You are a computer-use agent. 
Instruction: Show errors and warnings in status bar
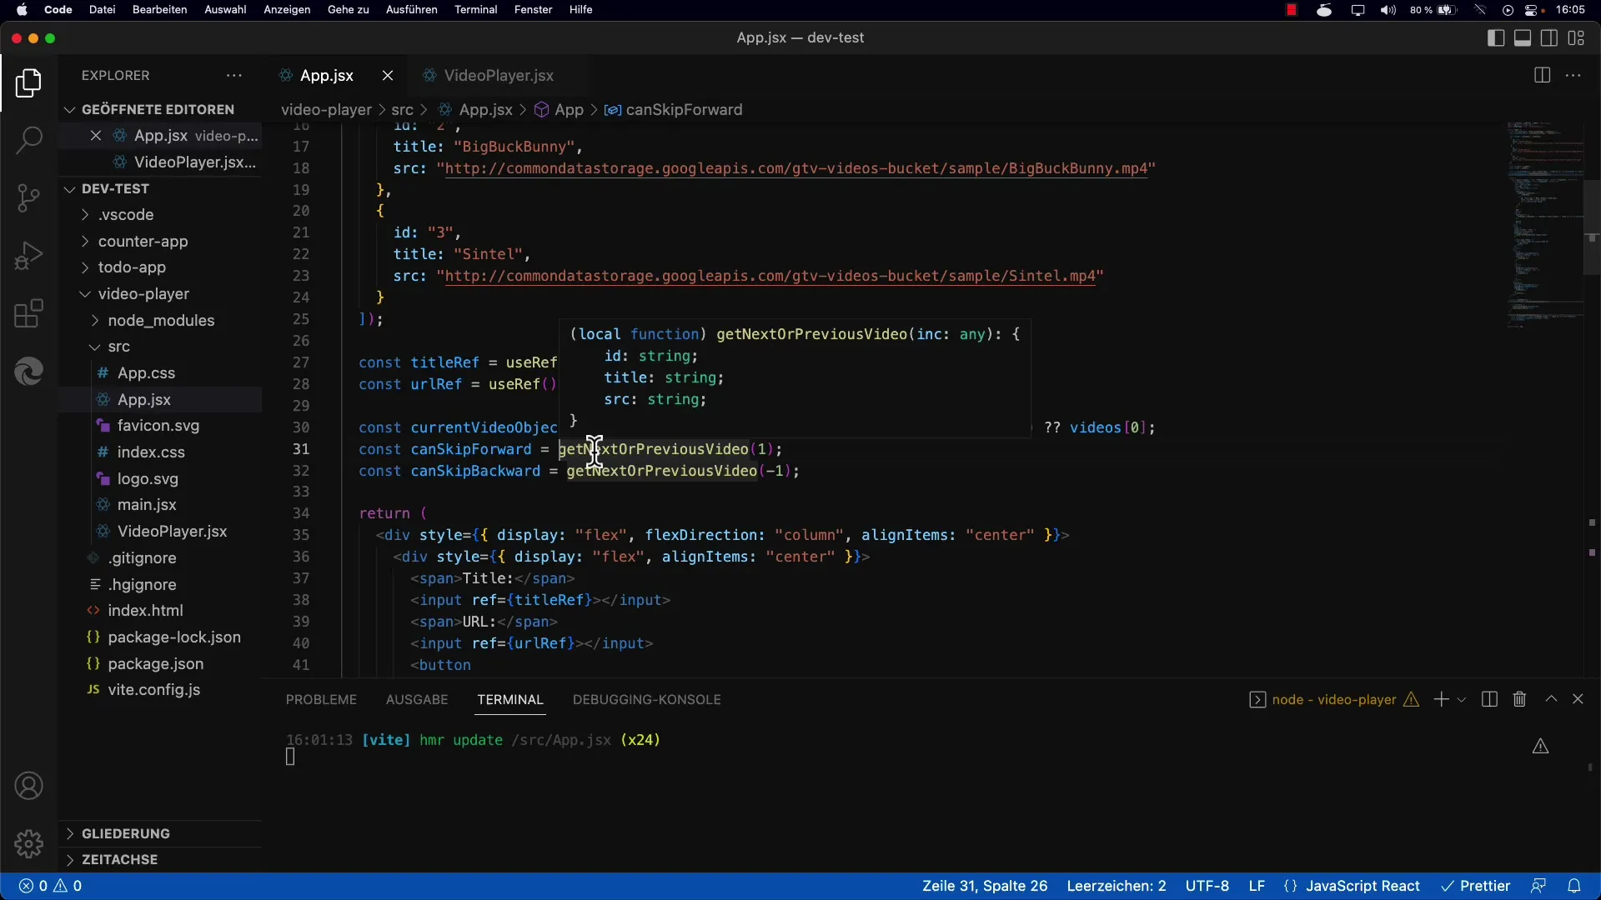50,886
